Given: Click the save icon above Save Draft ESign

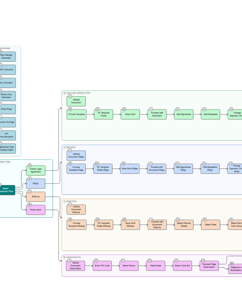Looking at the screenshot, I should click(x=124, y=163).
